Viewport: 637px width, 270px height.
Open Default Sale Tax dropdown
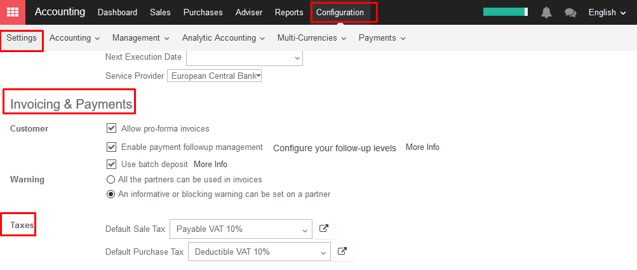241,229
